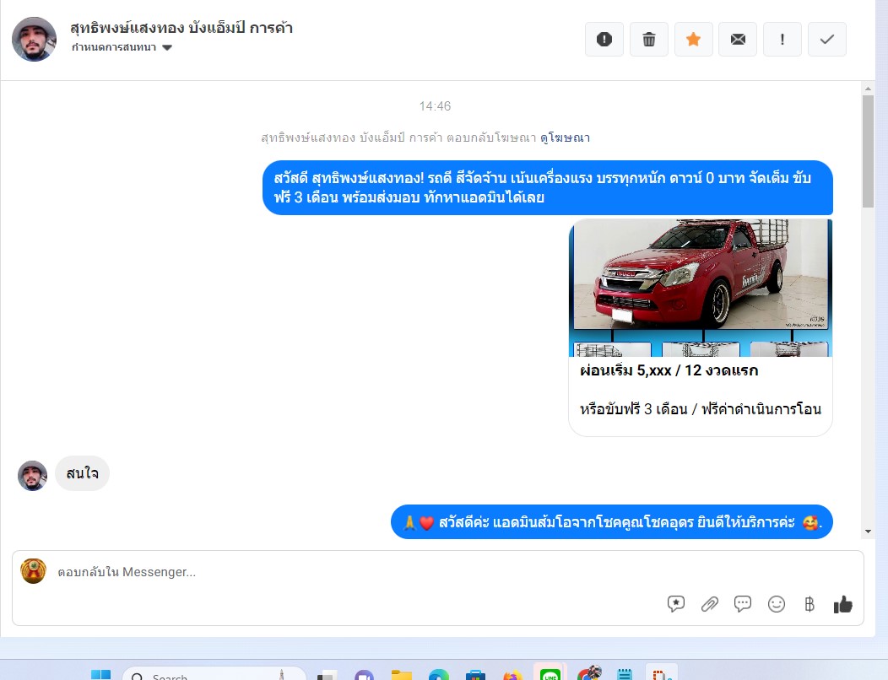Click the starred speech bubble icon
Image resolution: width=888 pixels, height=680 pixels.
coord(676,604)
